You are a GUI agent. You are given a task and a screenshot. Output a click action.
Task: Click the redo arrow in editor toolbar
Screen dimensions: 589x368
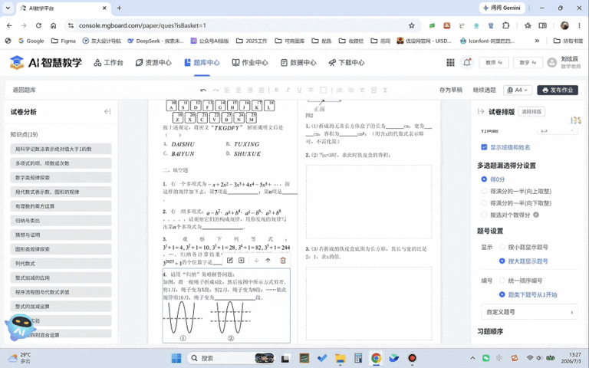click(216, 90)
